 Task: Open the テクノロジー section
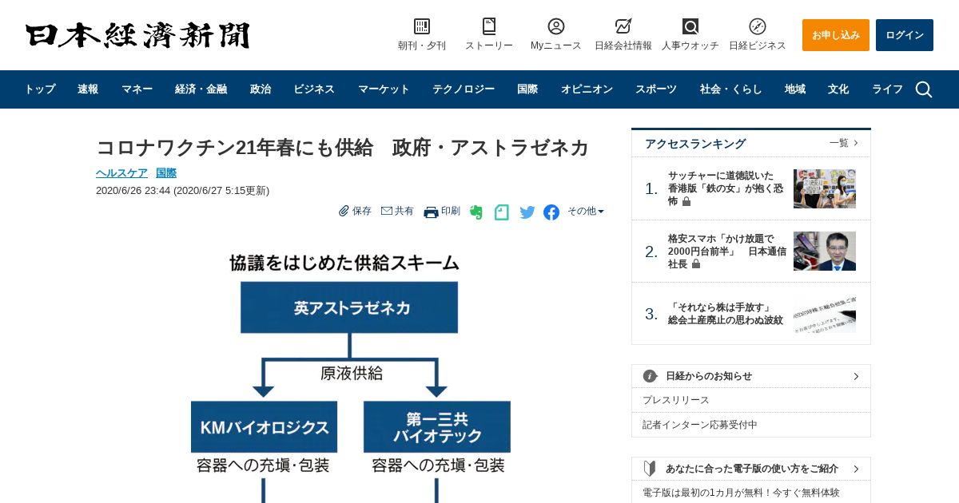coord(464,89)
